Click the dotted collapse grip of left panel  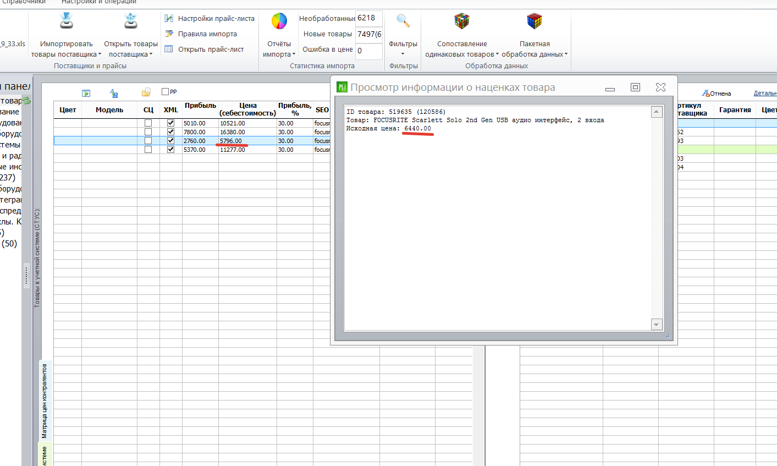pos(26,275)
